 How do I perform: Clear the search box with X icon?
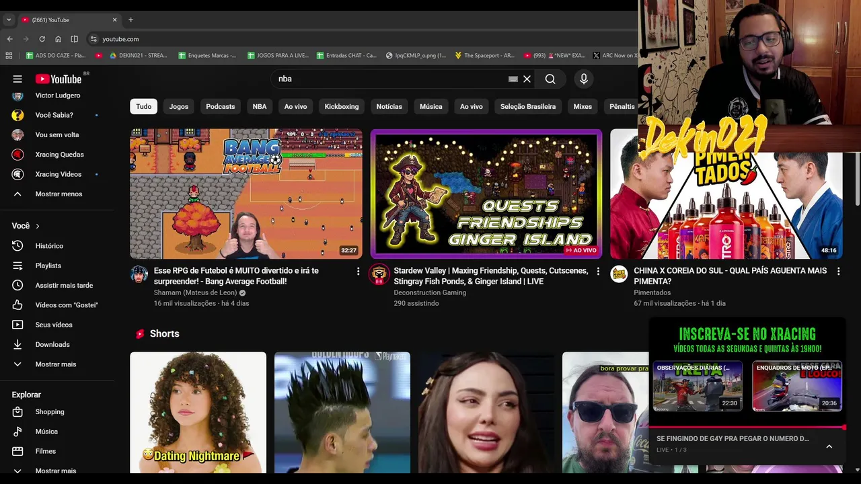[527, 79]
